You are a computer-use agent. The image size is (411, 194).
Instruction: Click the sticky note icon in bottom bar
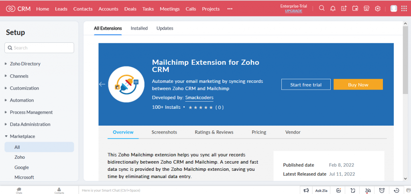pos(353,190)
